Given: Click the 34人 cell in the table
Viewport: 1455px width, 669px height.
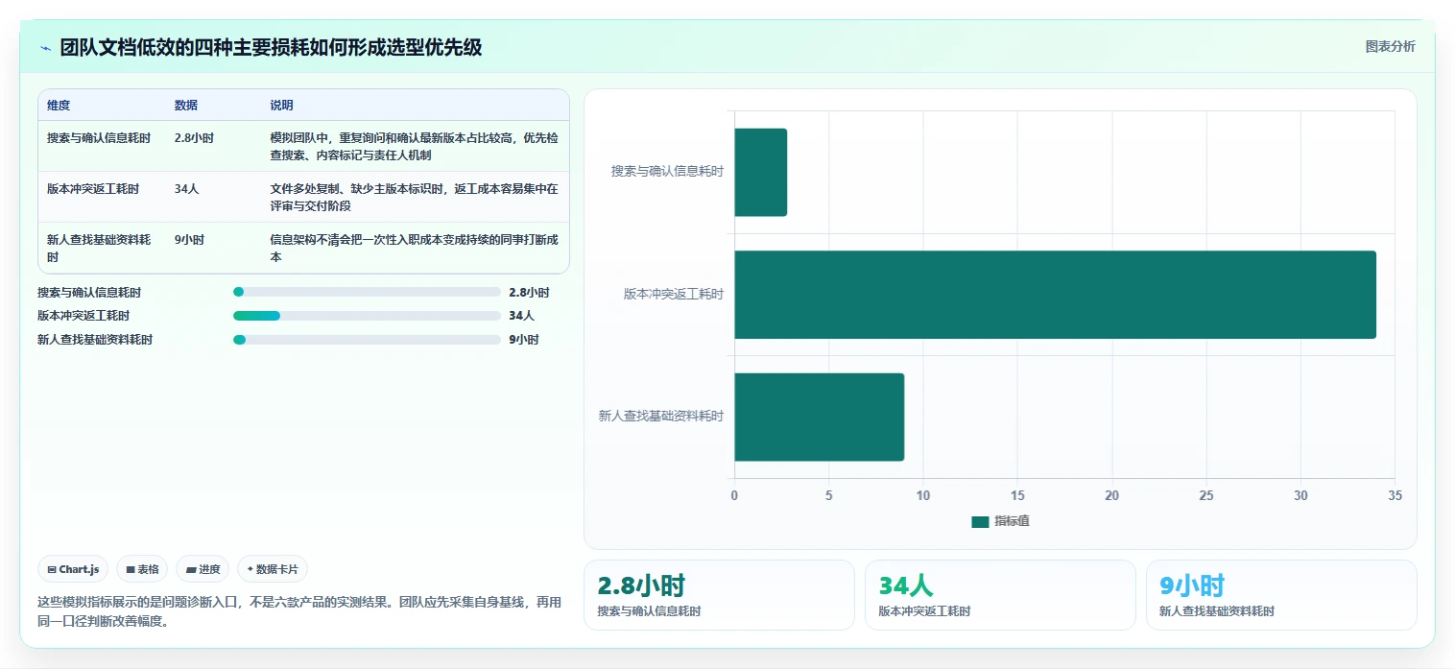Looking at the screenshot, I should coord(187,189).
